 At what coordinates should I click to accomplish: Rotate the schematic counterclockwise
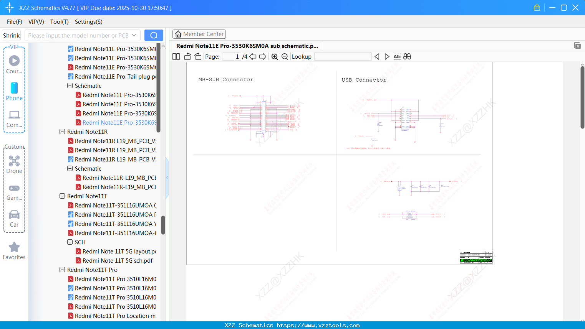coord(187,56)
